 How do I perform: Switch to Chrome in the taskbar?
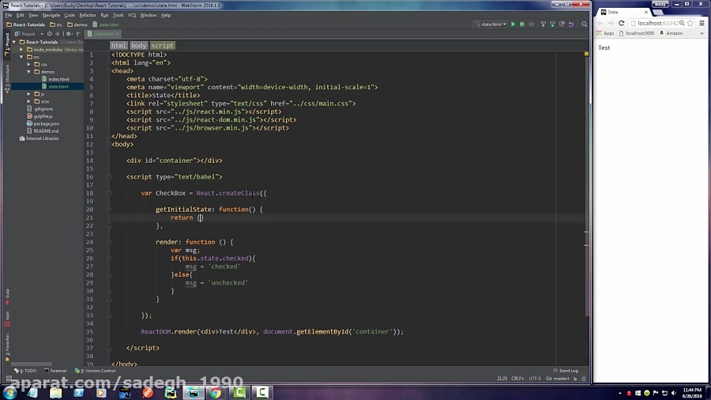[x=216, y=392]
